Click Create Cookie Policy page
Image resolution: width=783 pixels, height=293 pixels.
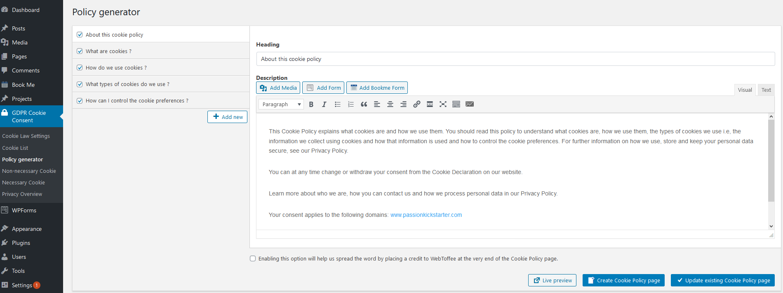[623, 280]
